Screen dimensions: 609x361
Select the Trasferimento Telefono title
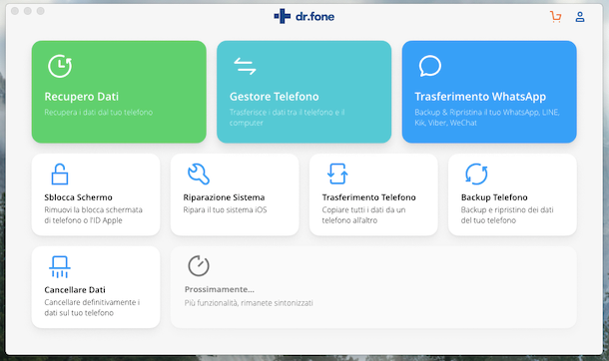(x=368, y=197)
